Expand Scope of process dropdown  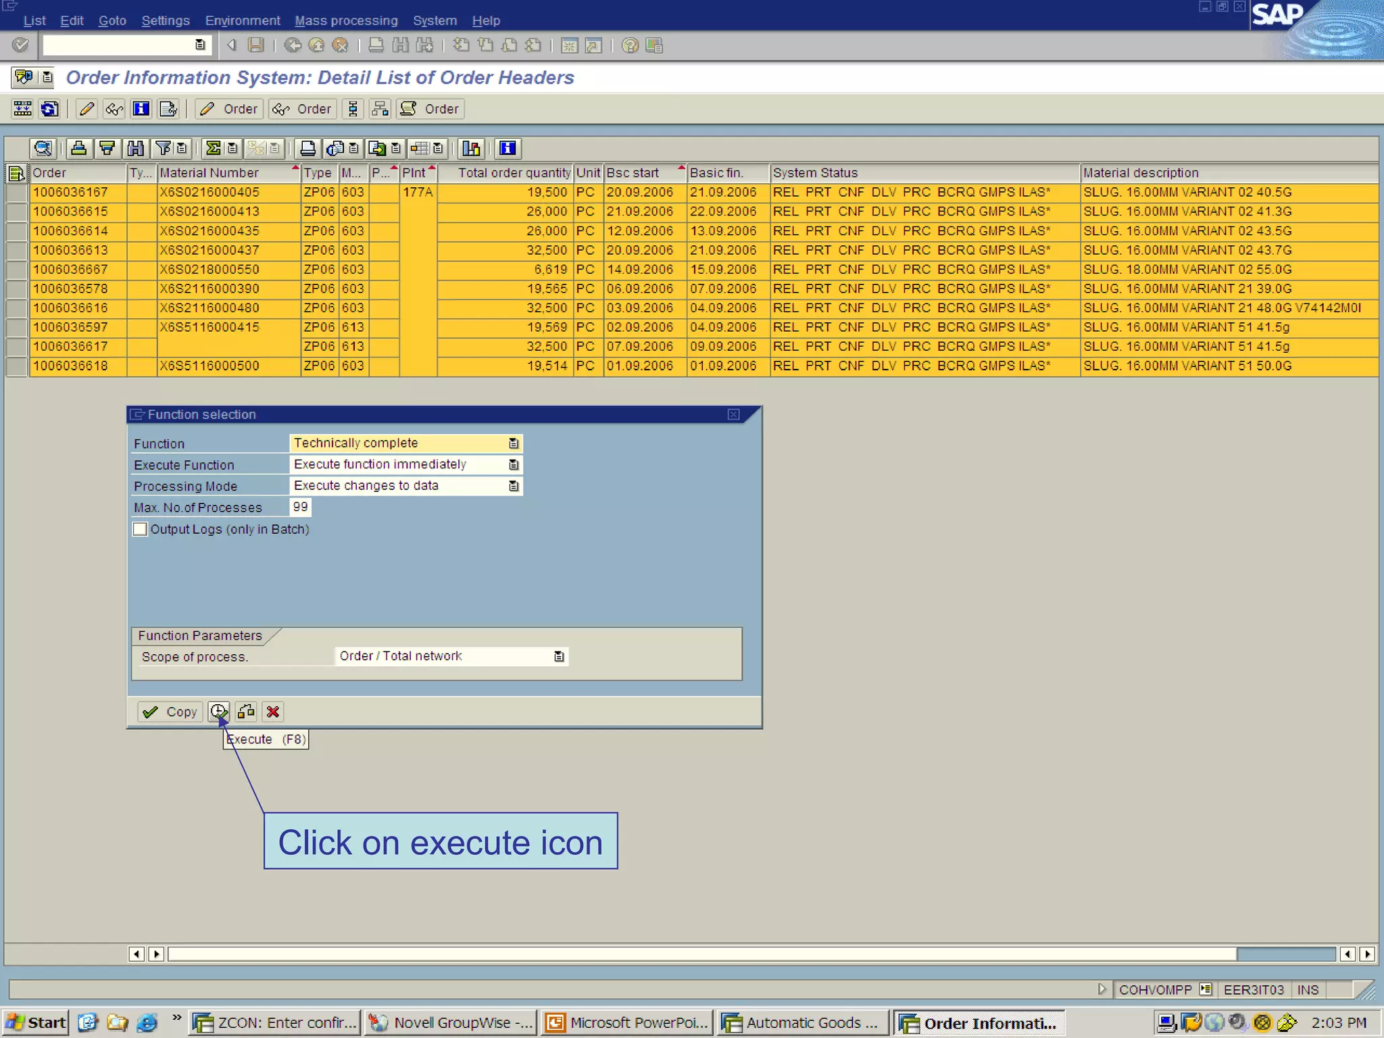(x=559, y=656)
